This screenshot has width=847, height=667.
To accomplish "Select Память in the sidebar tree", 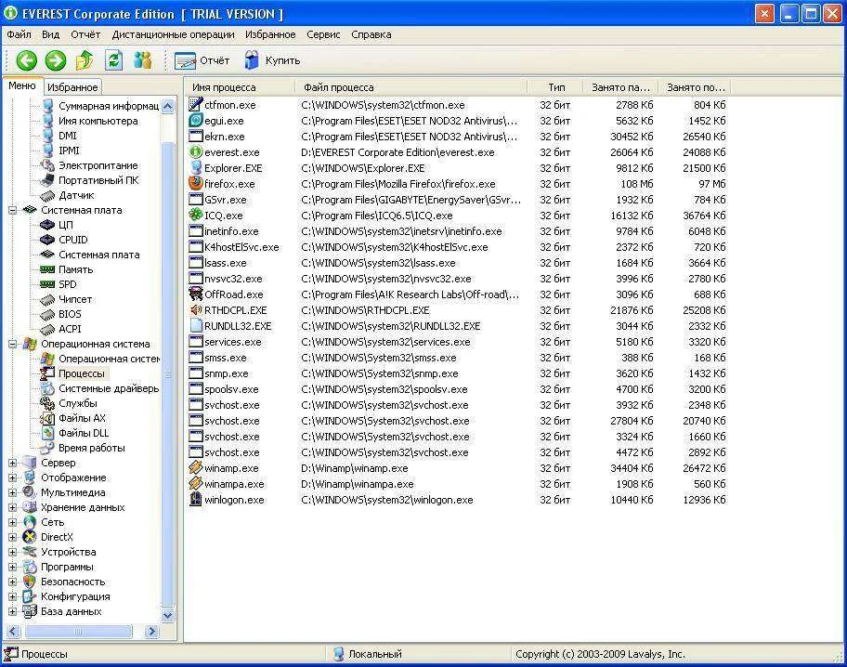I will click(75, 269).
